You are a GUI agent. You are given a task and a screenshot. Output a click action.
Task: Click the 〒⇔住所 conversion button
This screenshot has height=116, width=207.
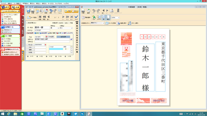(x=50, y=37)
